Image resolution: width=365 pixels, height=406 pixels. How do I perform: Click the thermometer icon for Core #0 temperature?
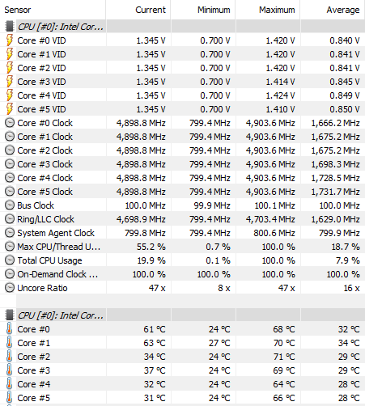[x=10, y=329]
